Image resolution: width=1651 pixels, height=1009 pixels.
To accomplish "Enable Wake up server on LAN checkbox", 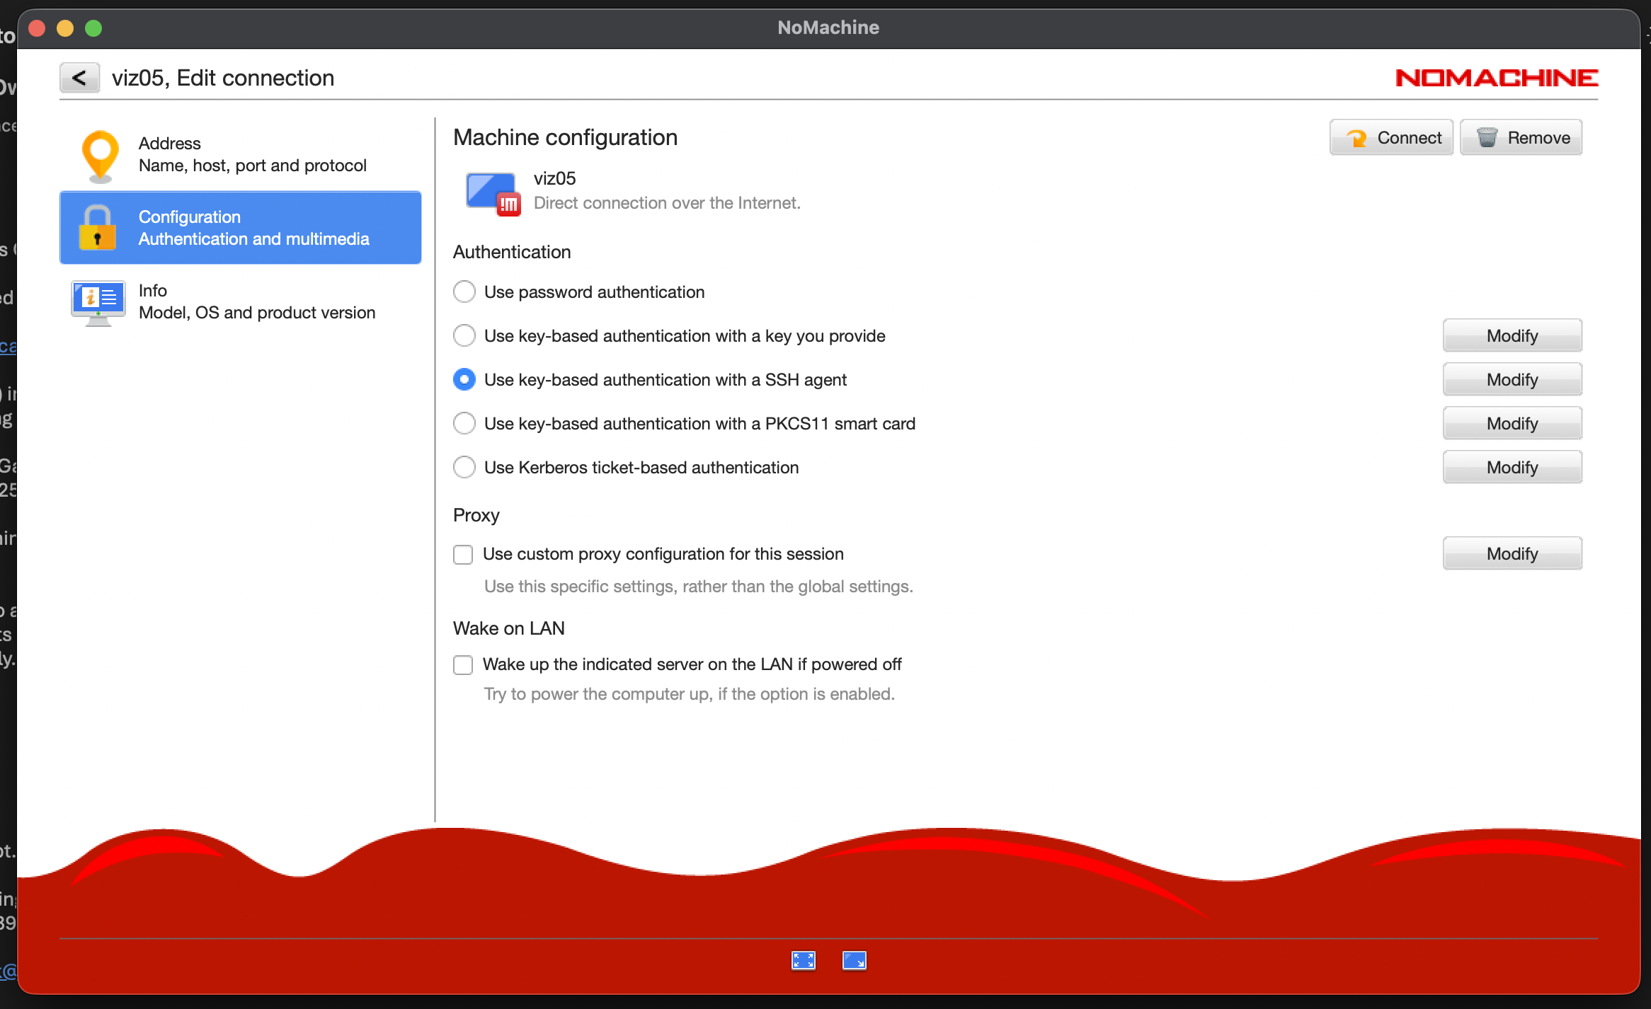I will (x=463, y=664).
